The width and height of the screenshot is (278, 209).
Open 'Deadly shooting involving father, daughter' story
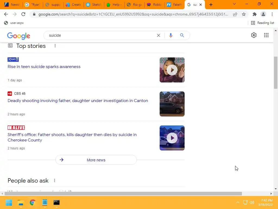[x=78, y=101]
